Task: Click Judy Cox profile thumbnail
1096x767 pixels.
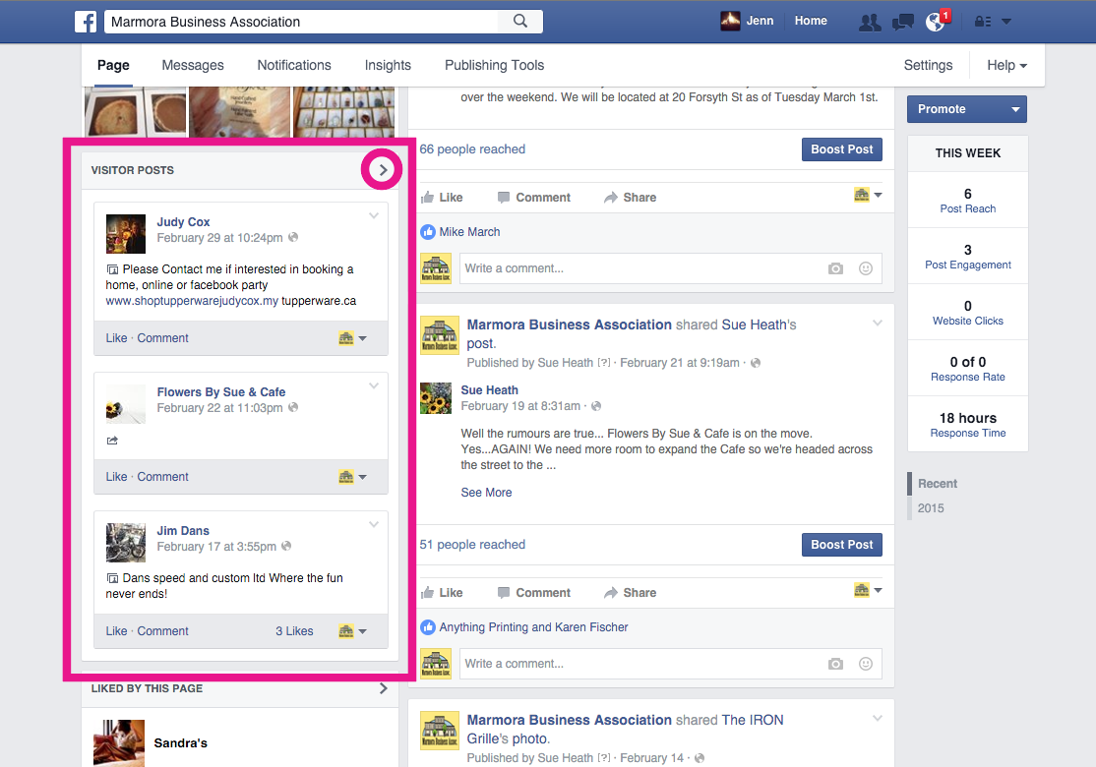Action: [x=126, y=234]
